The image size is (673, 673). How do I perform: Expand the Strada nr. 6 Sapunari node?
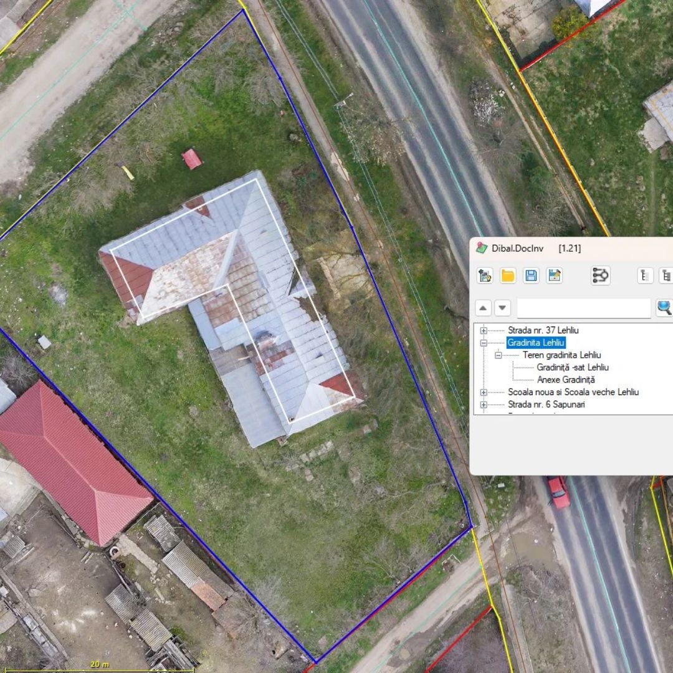484,404
